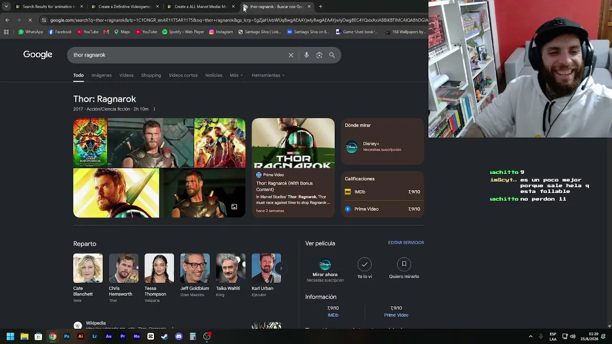Viewport: 612px width, 344px height.
Task: Open the three-dot menu beside the movie details
Action: coord(154,109)
